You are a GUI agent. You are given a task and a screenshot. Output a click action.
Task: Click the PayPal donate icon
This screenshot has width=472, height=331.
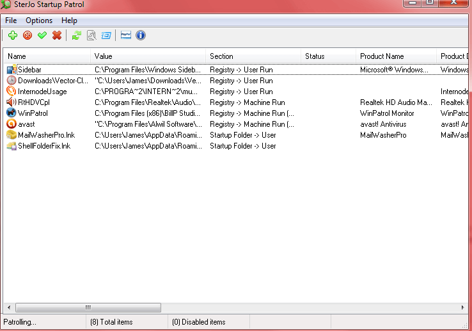(126, 35)
